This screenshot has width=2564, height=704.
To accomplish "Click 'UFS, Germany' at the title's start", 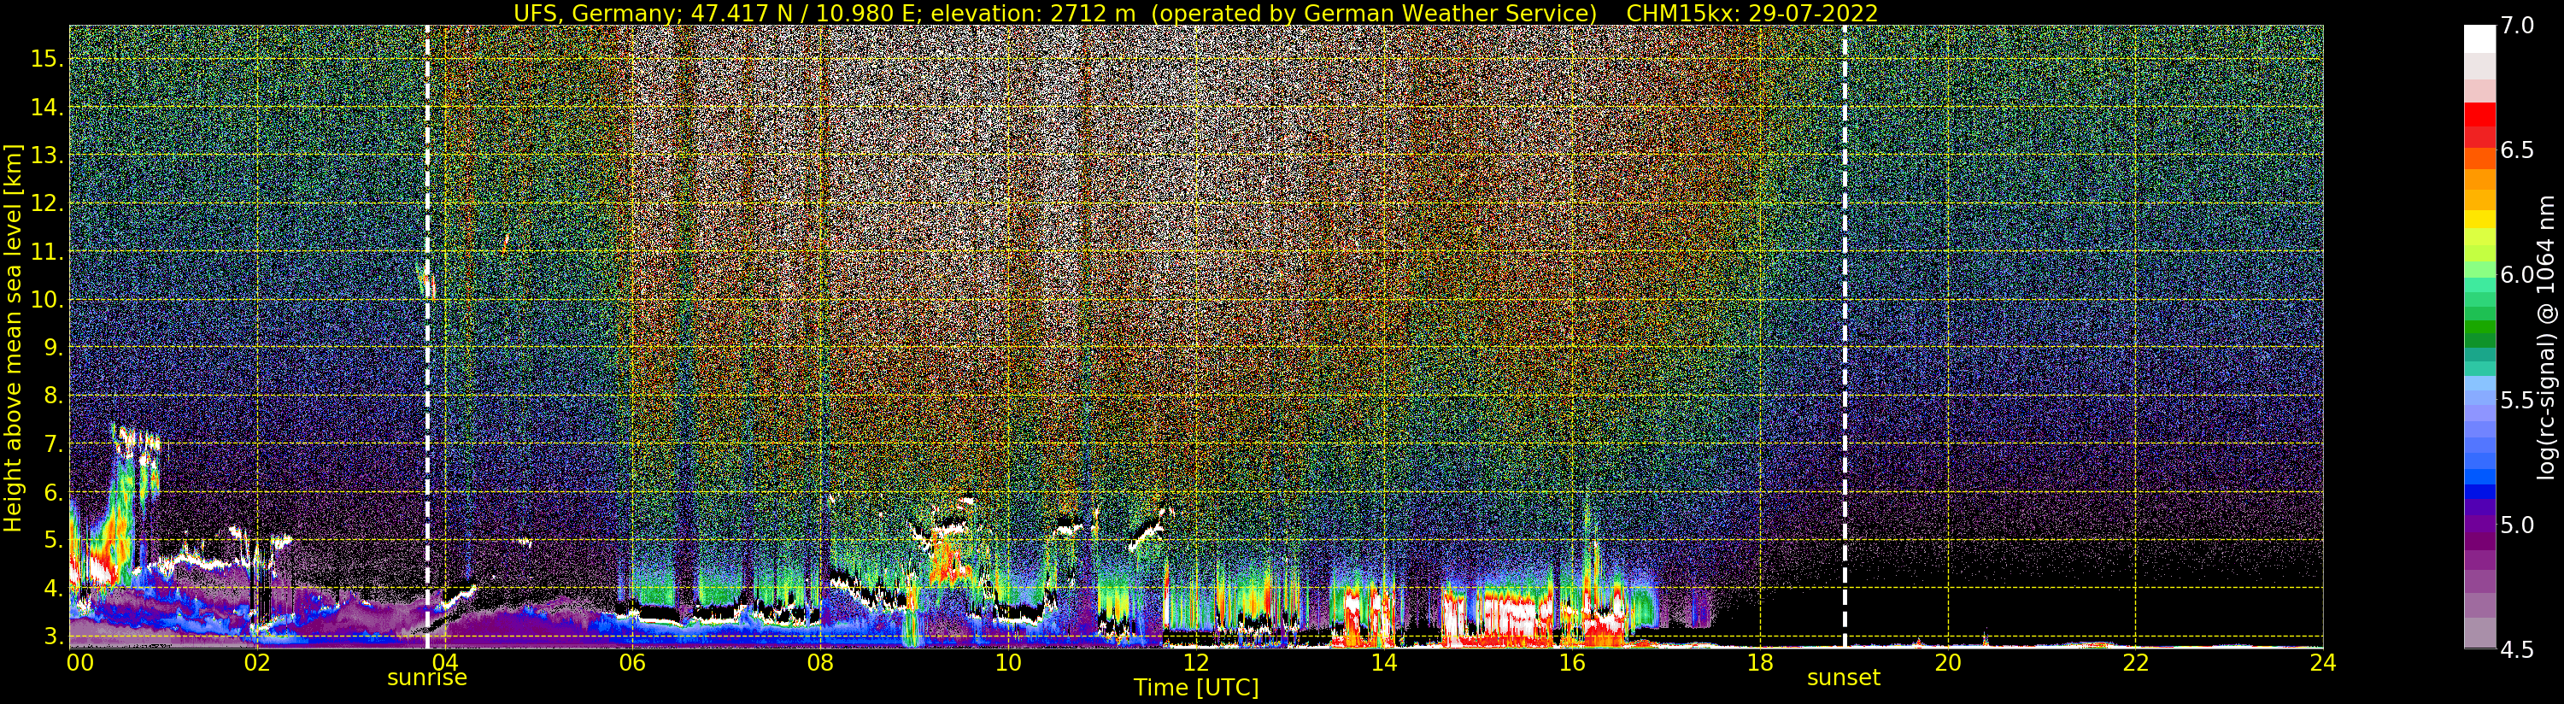I will click(x=596, y=13).
